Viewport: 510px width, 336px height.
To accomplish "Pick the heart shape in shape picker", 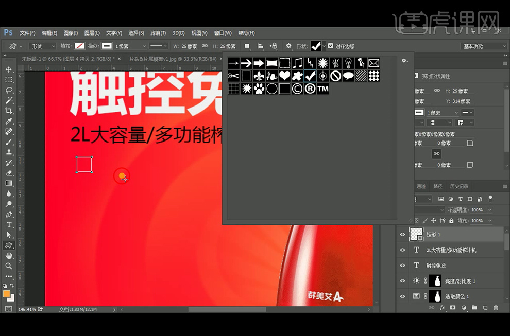I will (284, 76).
